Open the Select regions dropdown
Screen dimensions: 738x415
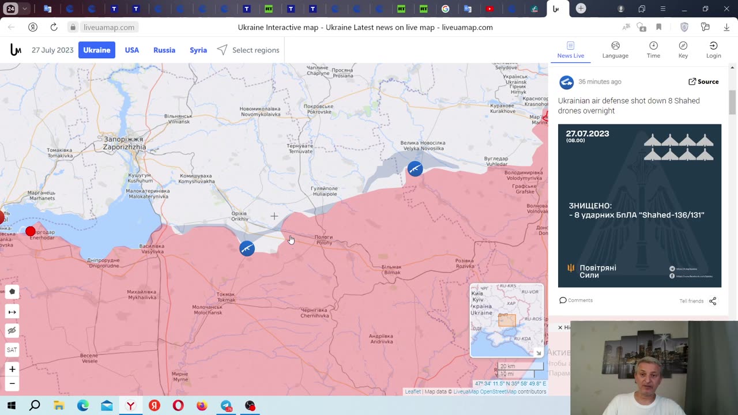coord(248,50)
